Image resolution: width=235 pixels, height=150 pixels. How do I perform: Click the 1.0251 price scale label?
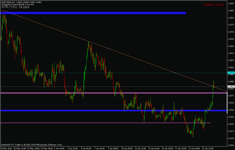pyautogui.click(x=231, y=117)
